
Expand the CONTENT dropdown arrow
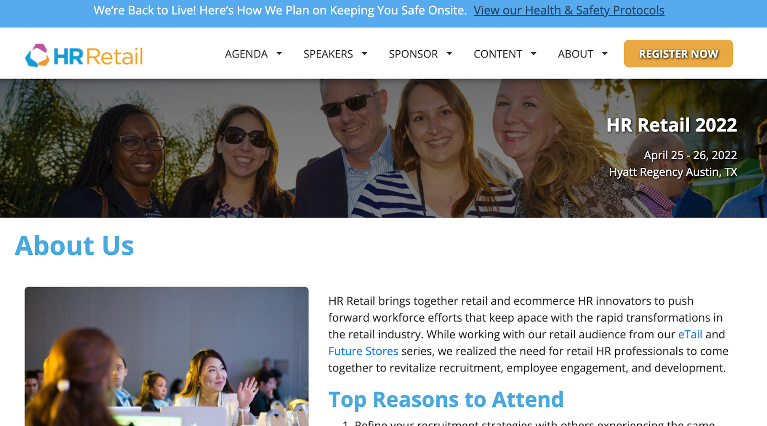[x=534, y=54]
